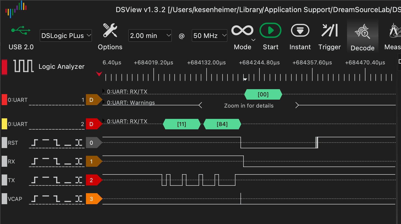Click the Instant capture icon

coord(300,30)
